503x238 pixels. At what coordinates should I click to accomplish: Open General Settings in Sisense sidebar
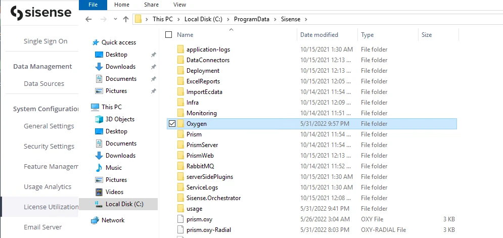click(x=49, y=126)
